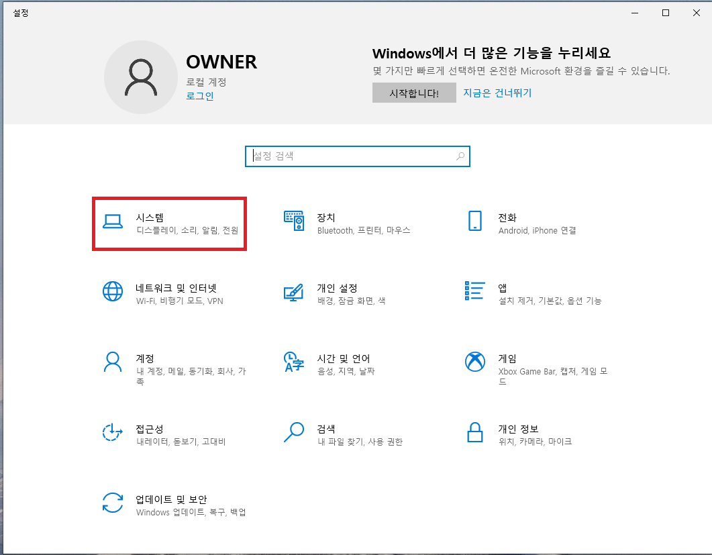Close the 설정 window
The image size is (712, 555).
(x=696, y=13)
